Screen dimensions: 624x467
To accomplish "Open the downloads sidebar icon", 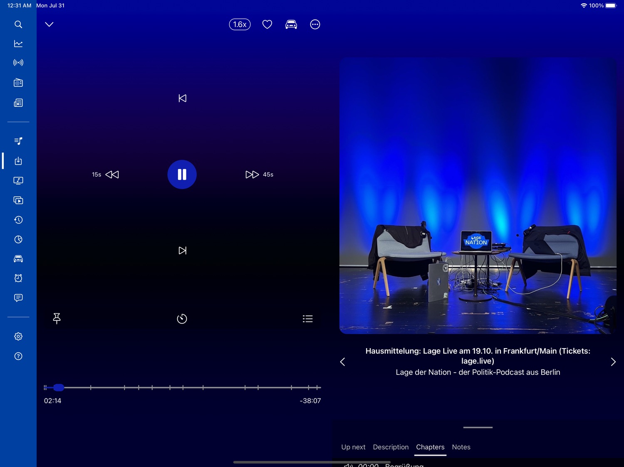I will (x=18, y=161).
